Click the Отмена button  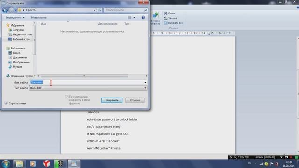135,100
